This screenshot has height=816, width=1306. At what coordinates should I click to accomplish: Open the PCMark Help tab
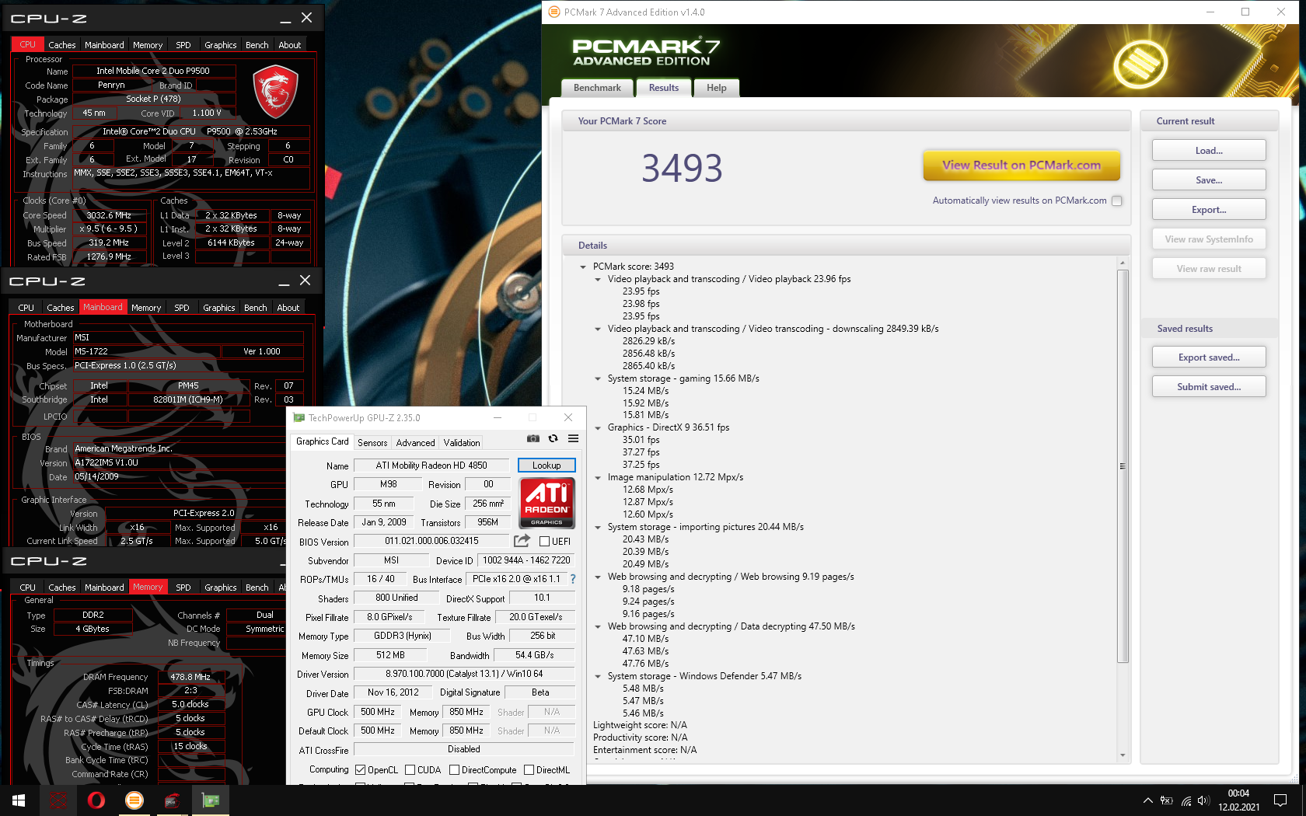tap(717, 88)
